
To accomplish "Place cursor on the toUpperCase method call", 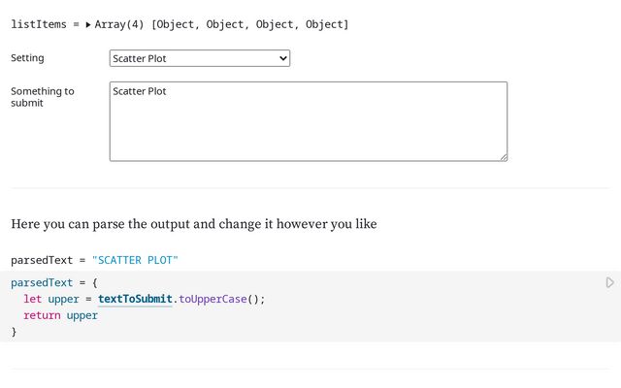I will [214, 299].
